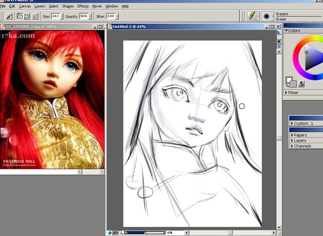
Task: Open brush variant dropdown arrow
Action: pos(272,16)
